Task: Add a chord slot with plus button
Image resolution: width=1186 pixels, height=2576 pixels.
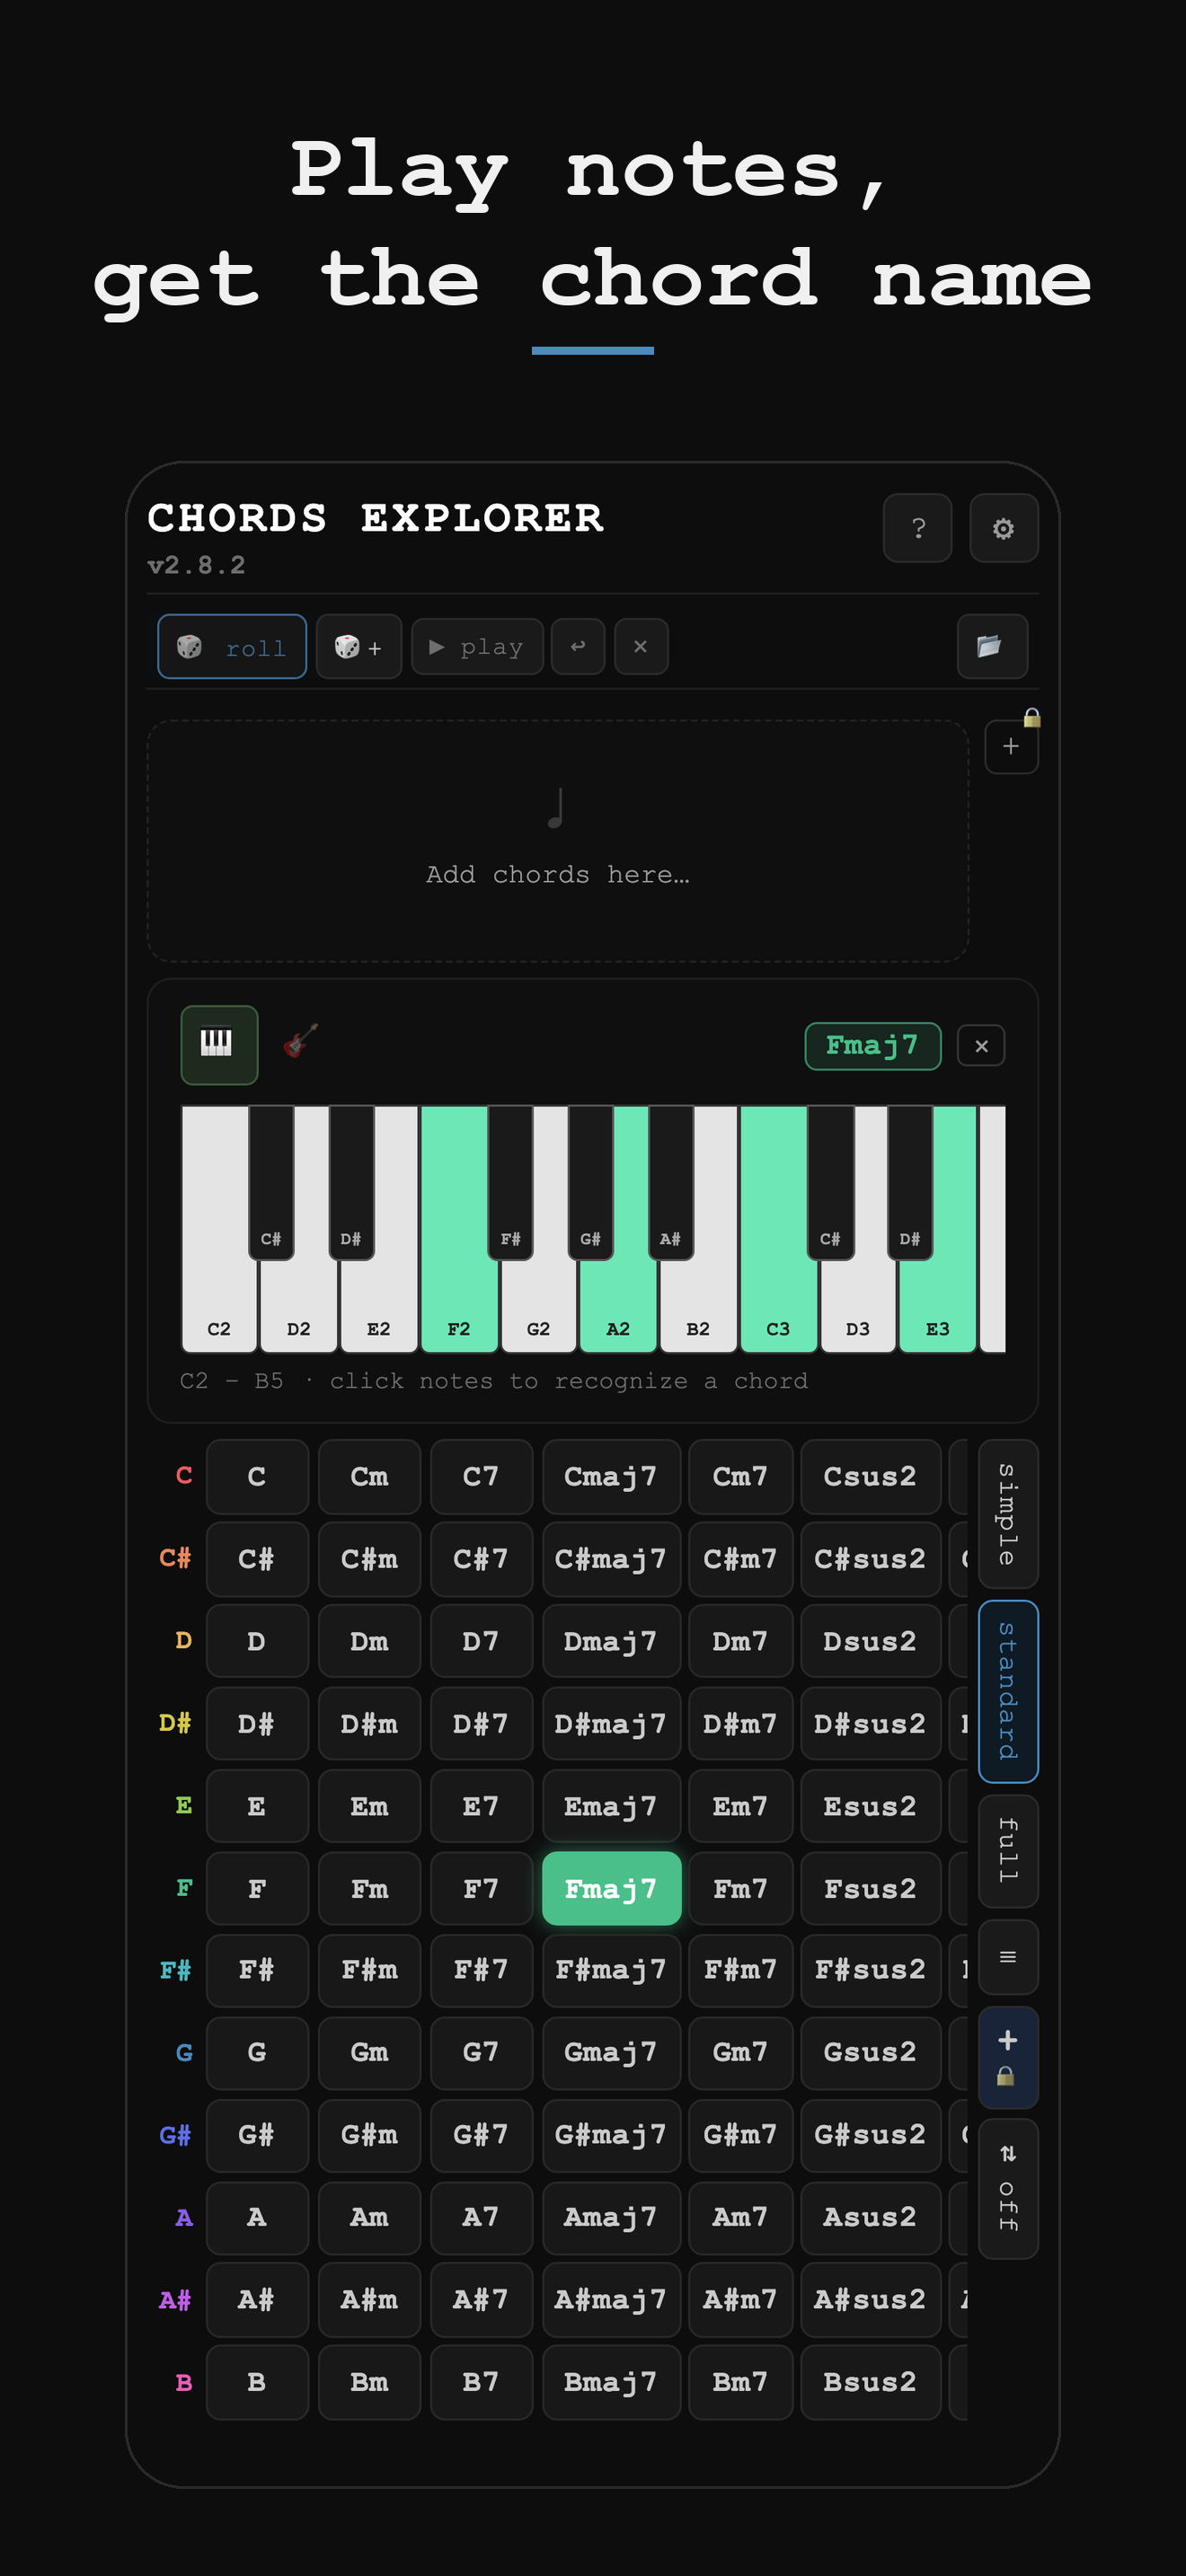Action: pos(1011,747)
